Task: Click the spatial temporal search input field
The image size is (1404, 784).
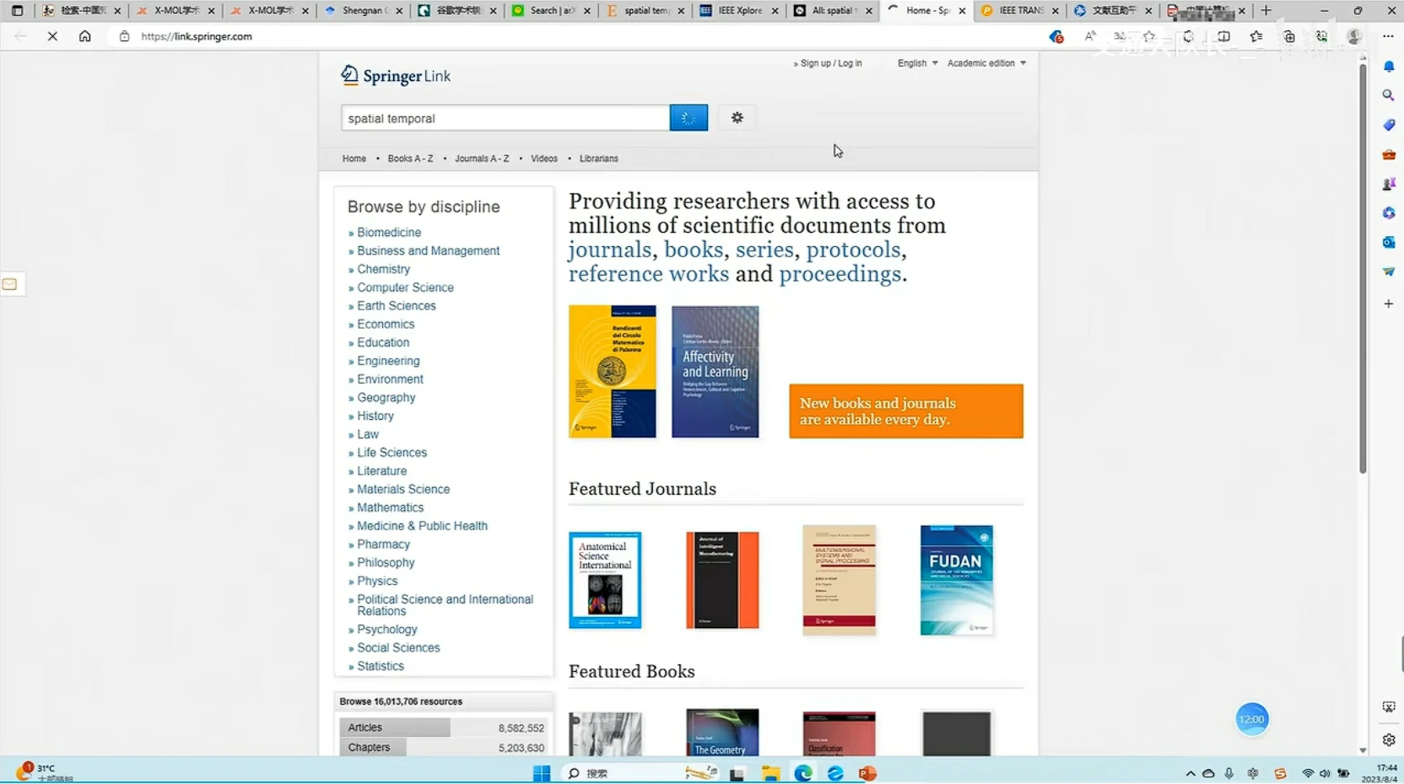Action: (505, 118)
